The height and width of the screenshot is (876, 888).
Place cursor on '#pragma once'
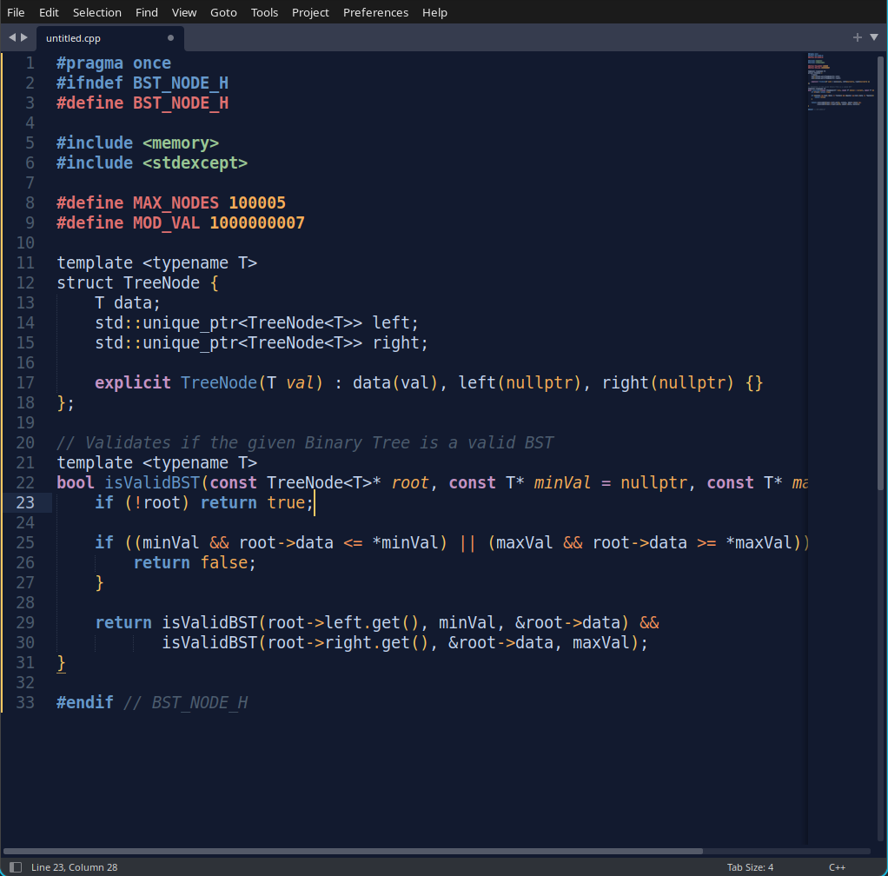[x=114, y=63]
